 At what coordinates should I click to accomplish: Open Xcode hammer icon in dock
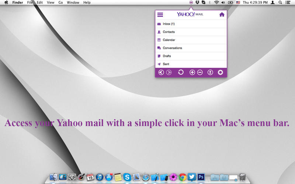coord(155,177)
